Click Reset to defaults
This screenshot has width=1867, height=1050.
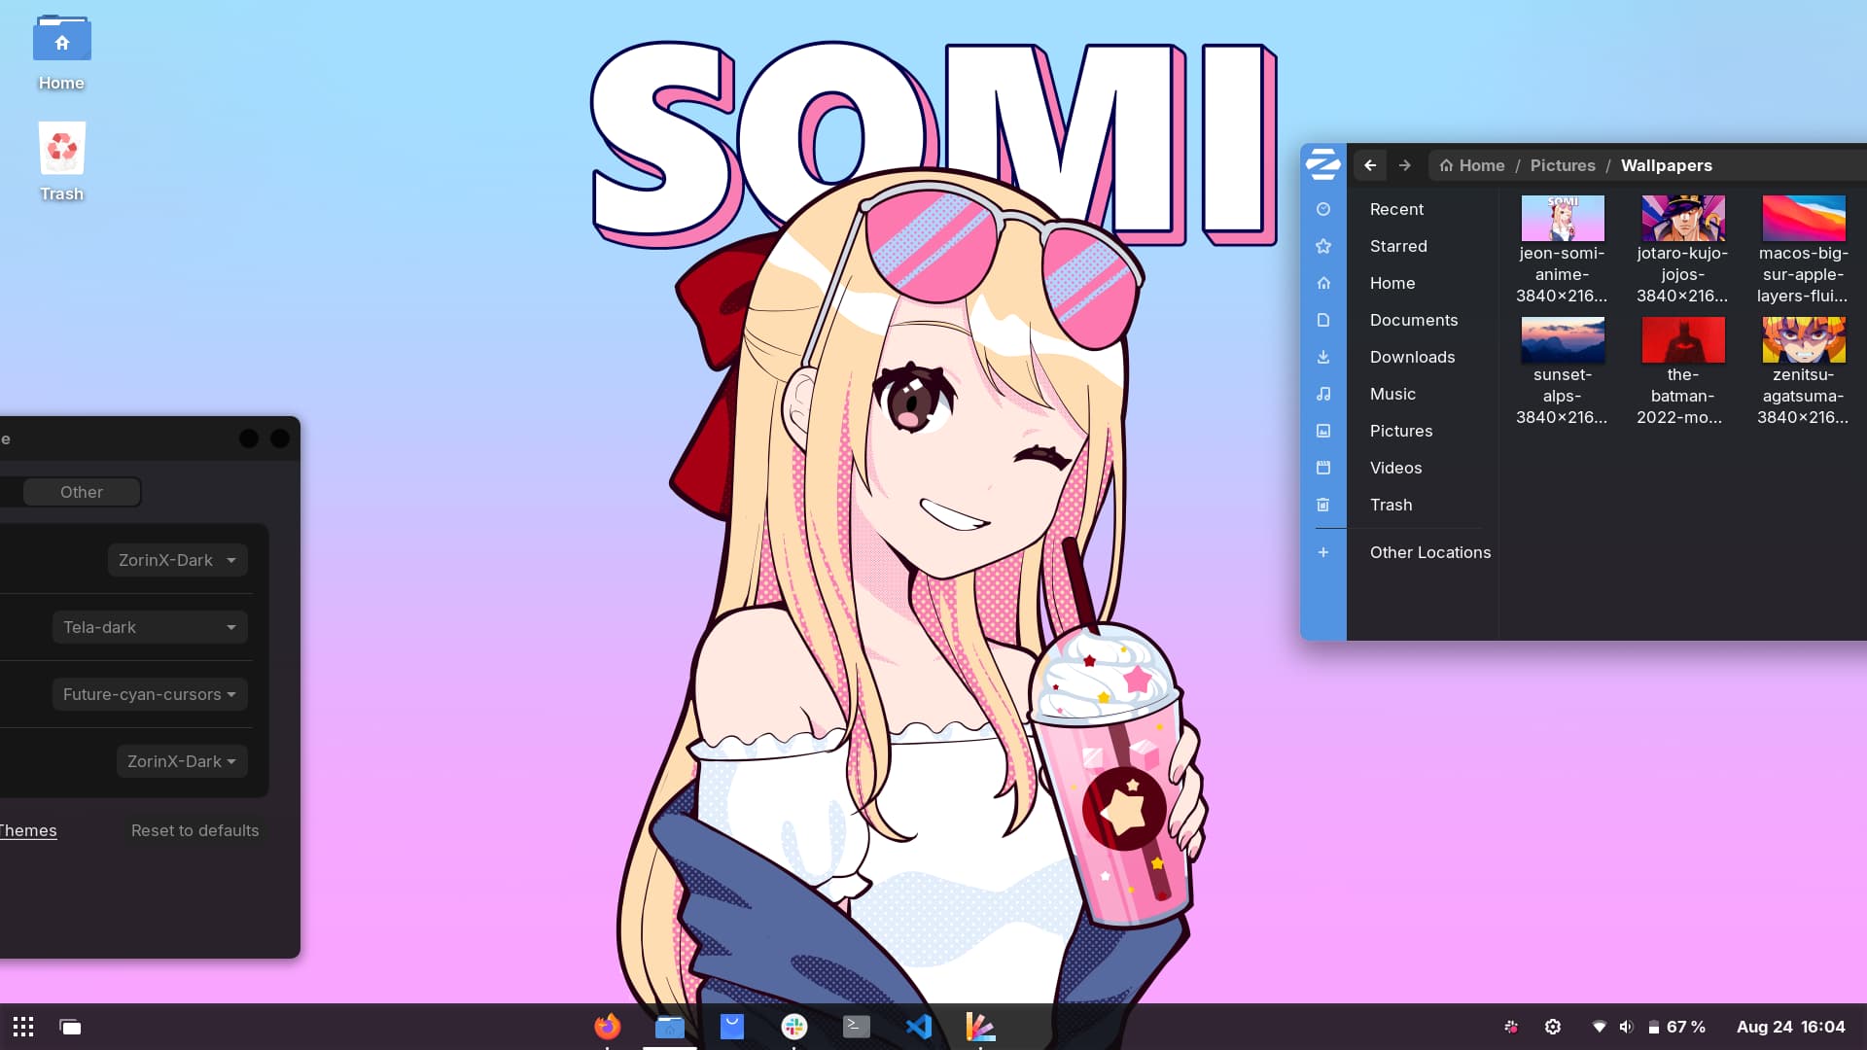(x=195, y=830)
